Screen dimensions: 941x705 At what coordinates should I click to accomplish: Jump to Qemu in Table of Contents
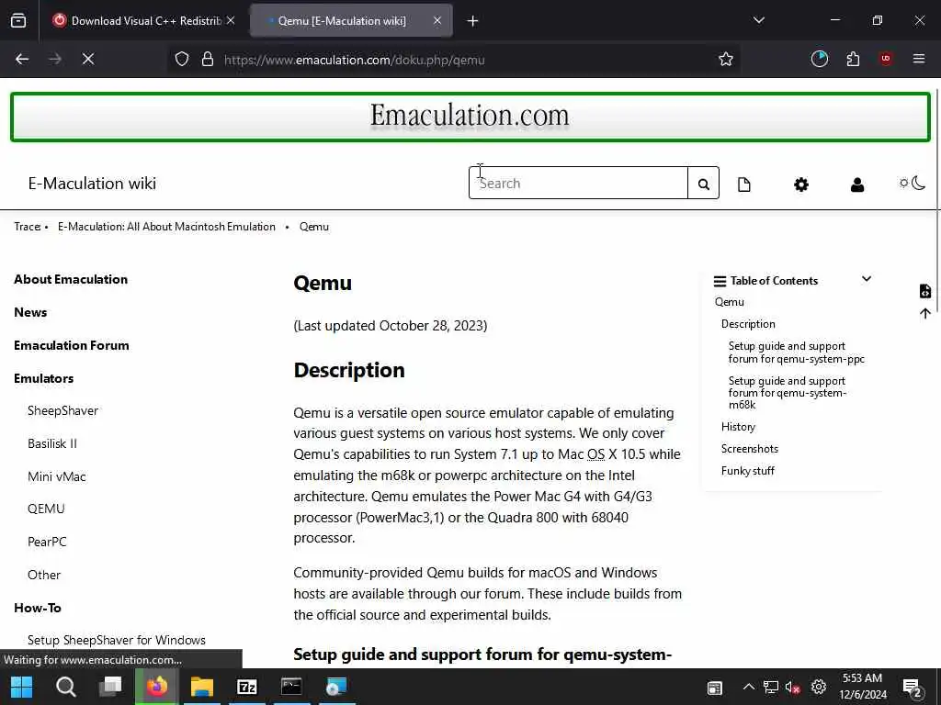click(729, 302)
